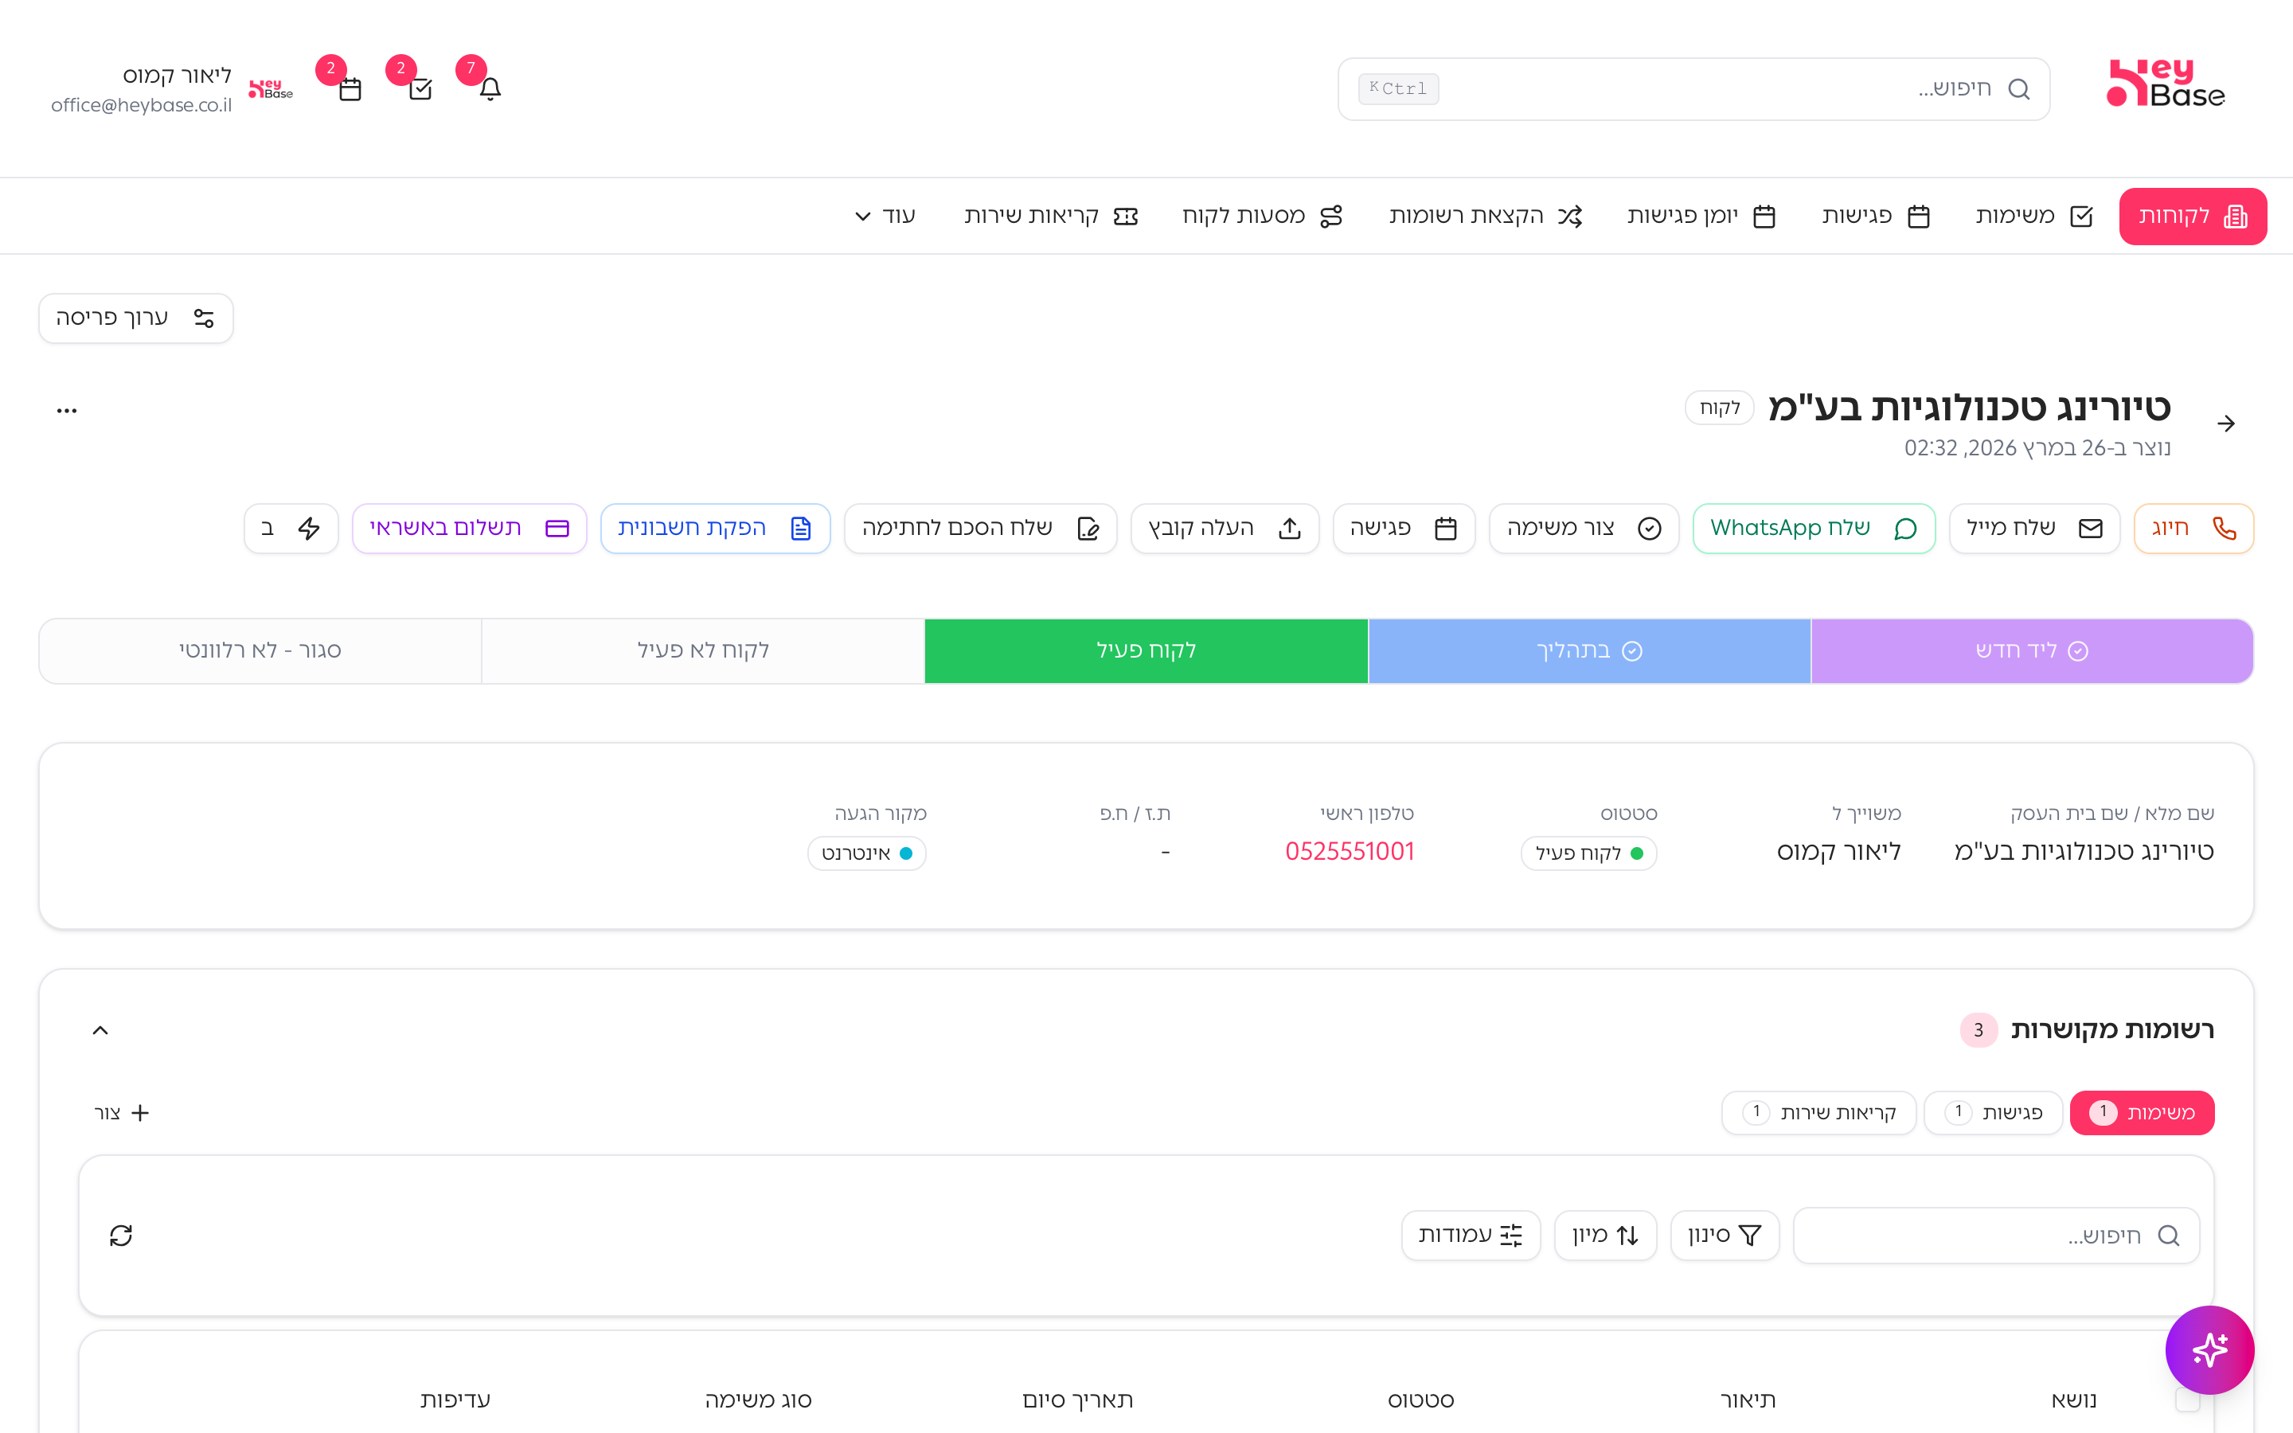Open the AI assistant sparkle button
Screen dimensions: 2293x1433
click(2209, 1349)
